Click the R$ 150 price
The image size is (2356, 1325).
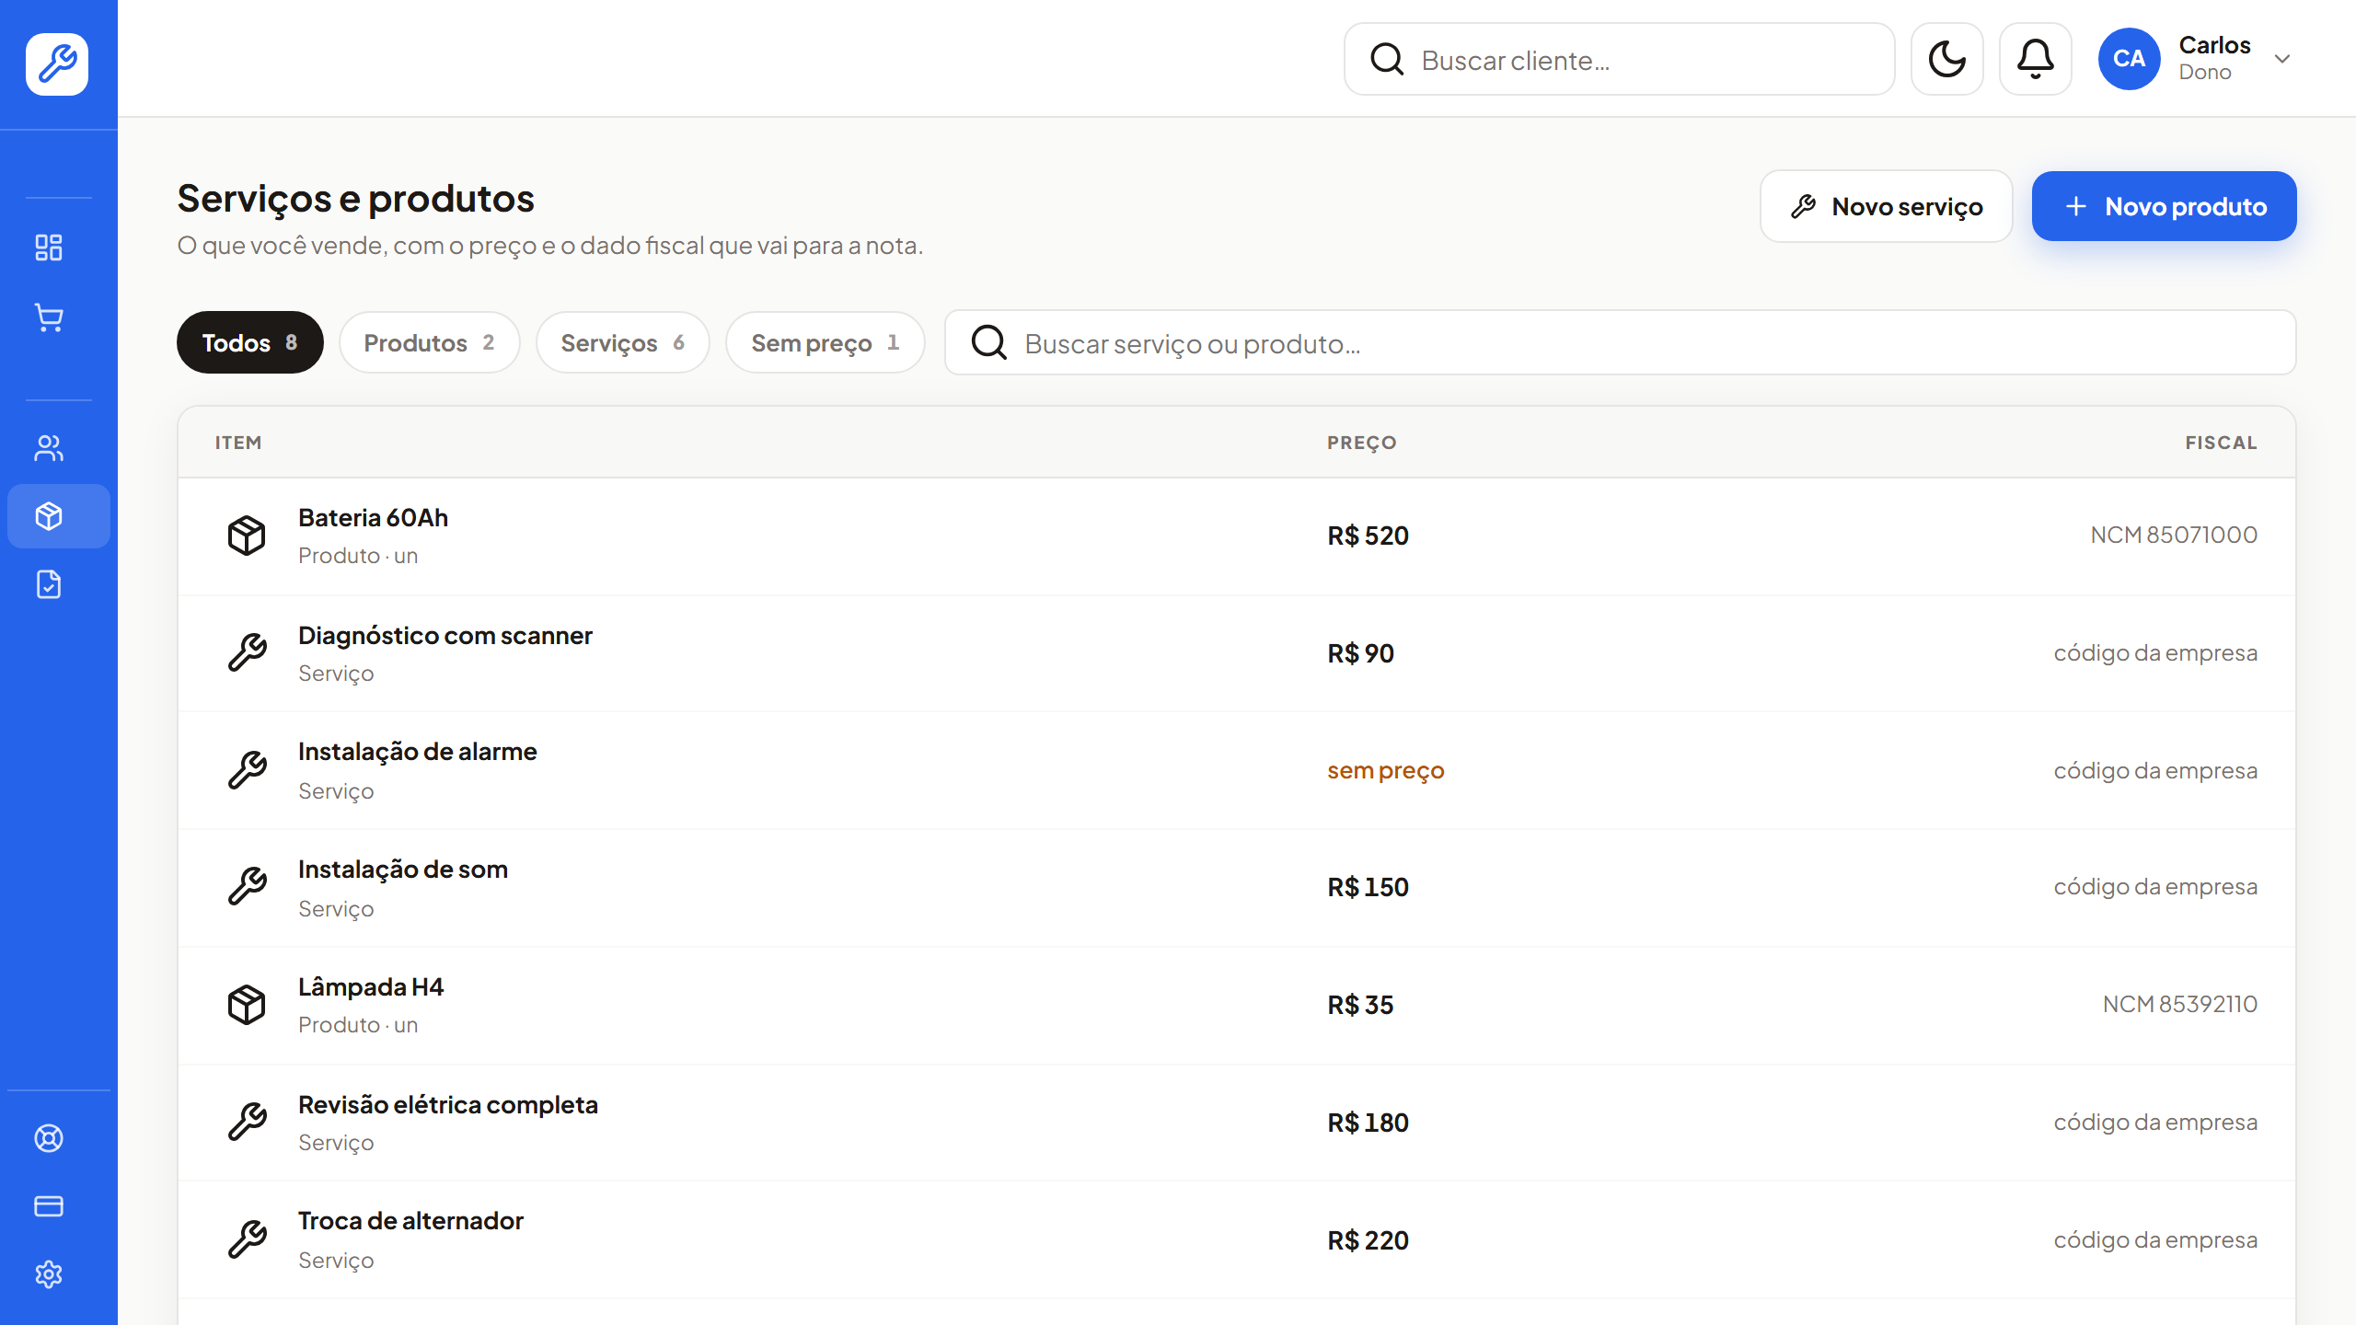(x=1368, y=887)
